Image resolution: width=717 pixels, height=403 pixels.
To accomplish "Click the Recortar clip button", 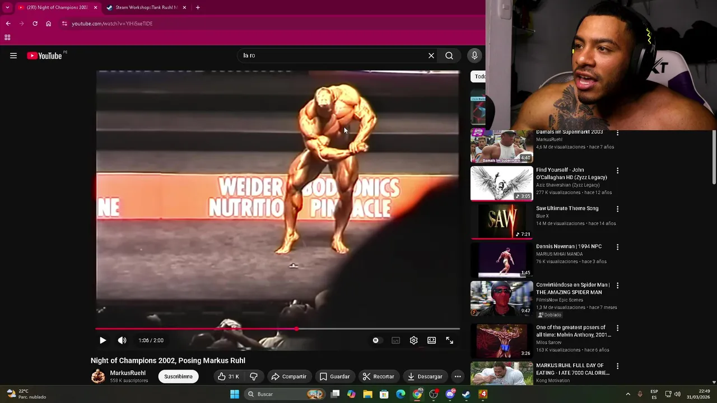I will coord(378,376).
